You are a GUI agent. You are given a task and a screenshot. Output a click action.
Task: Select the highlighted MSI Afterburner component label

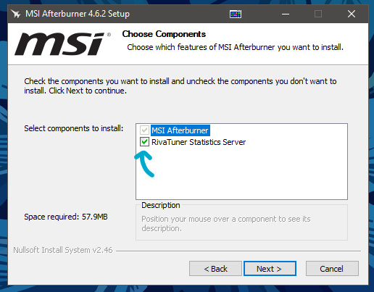180,130
